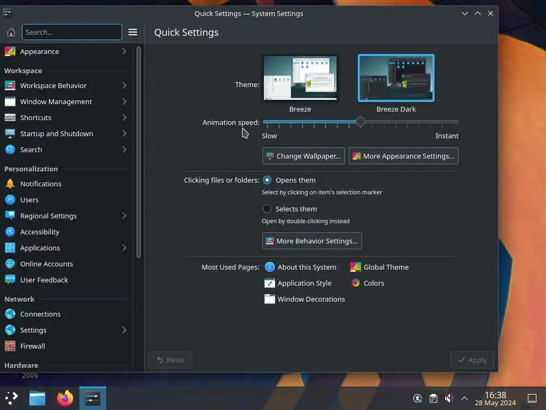Click the Change Wallpaper button
Image resolution: width=546 pixels, height=410 pixels.
coord(303,156)
